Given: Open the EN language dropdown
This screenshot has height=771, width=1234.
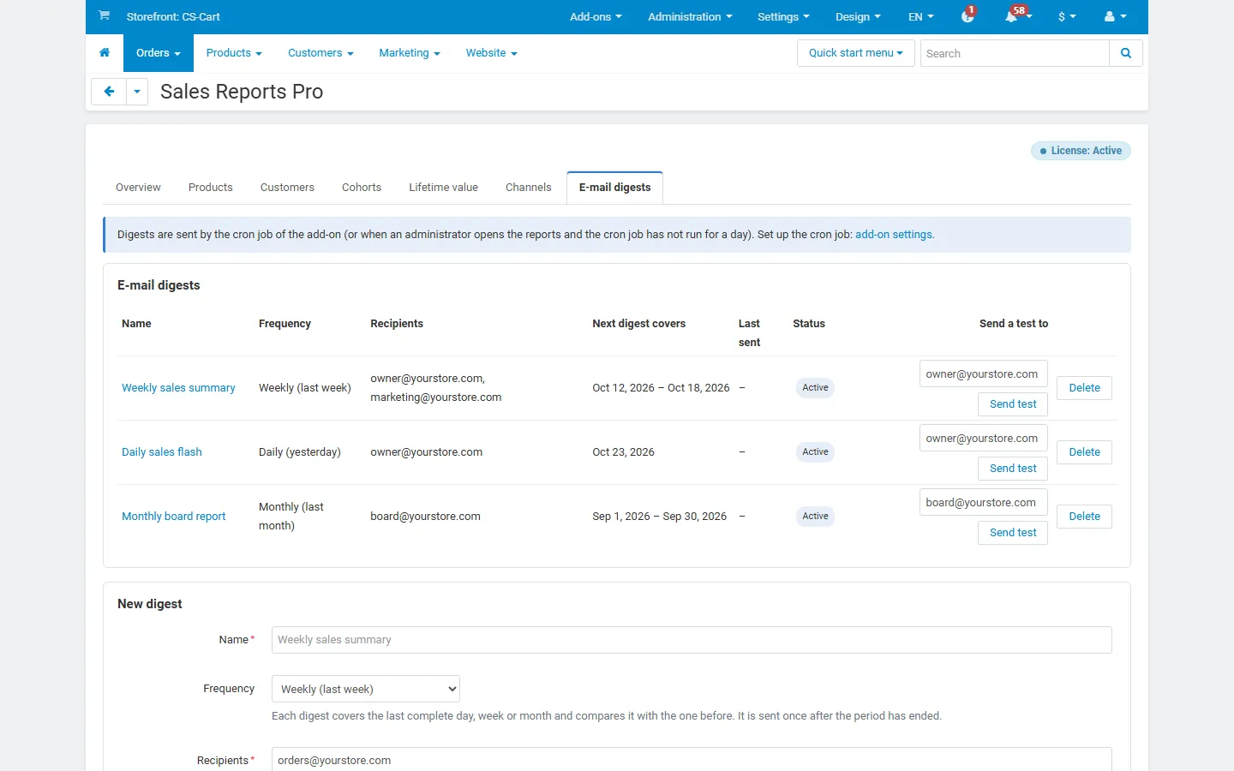Looking at the screenshot, I should tap(921, 16).
